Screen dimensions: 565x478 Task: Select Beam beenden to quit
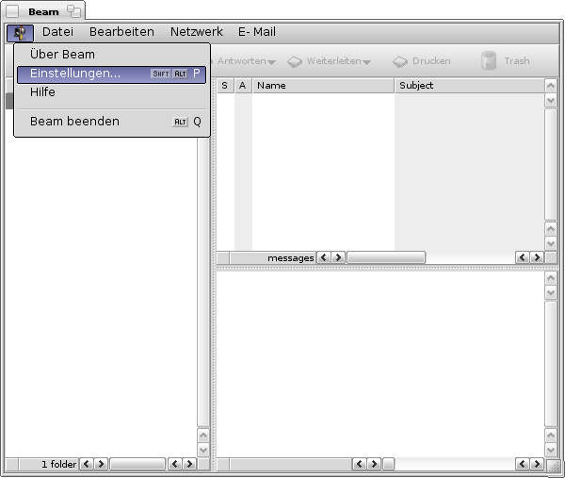click(x=74, y=122)
